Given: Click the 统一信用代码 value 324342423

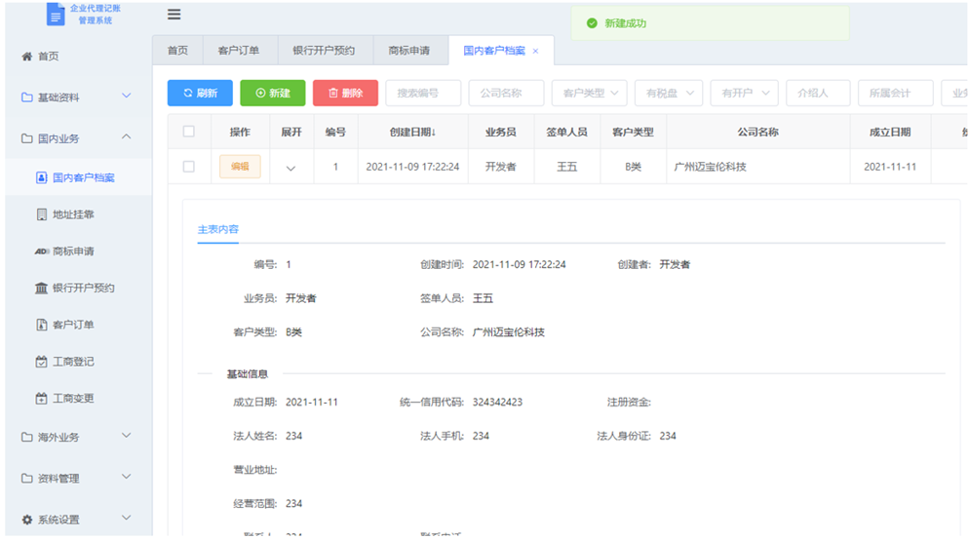Looking at the screenshot, I should [497, 402].
